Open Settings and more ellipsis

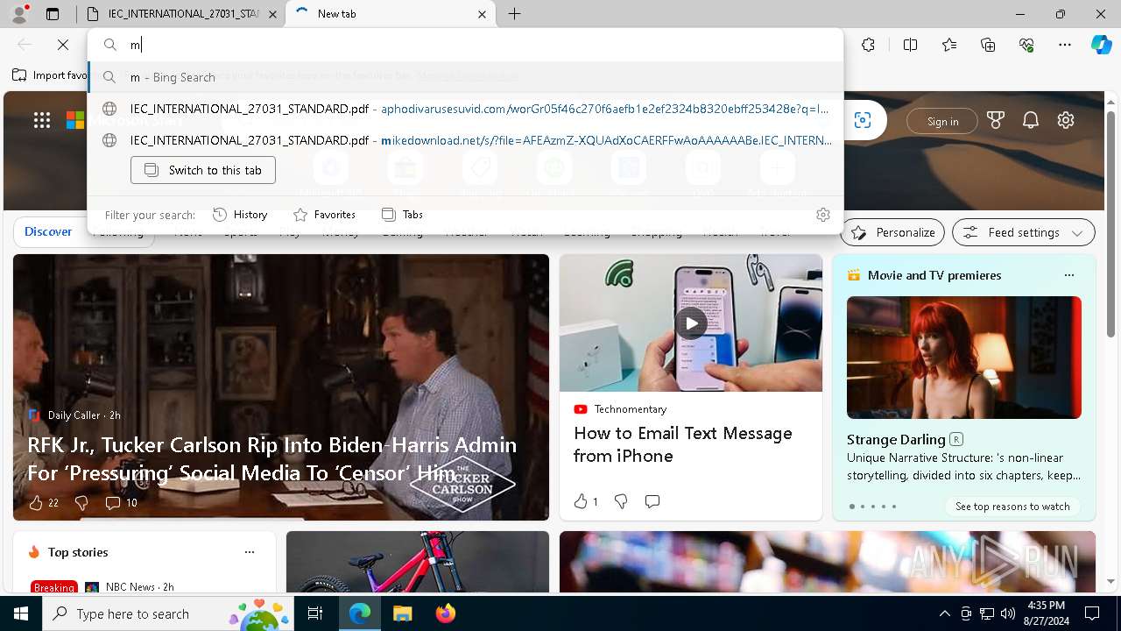click(1065, 45)
